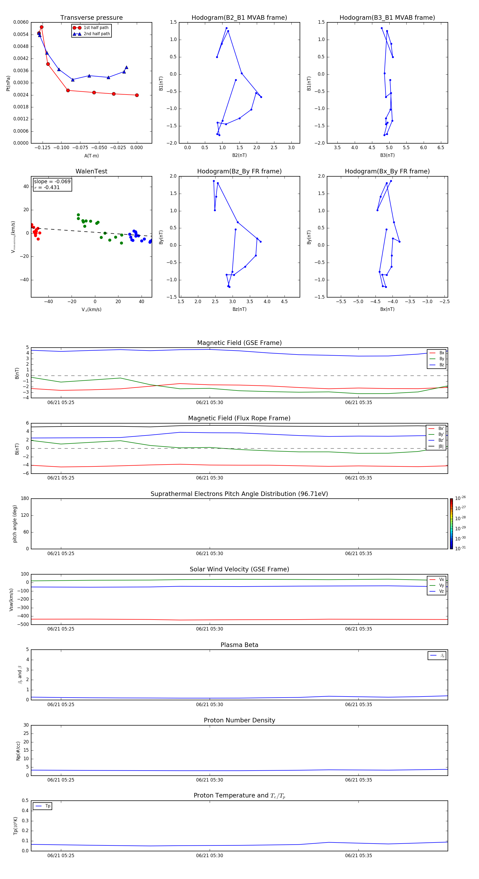The width and height of the screenshot is (479, 879).
Task: Click the "Proton Temperature and Te/Tp" title
Action: point(239,796)
